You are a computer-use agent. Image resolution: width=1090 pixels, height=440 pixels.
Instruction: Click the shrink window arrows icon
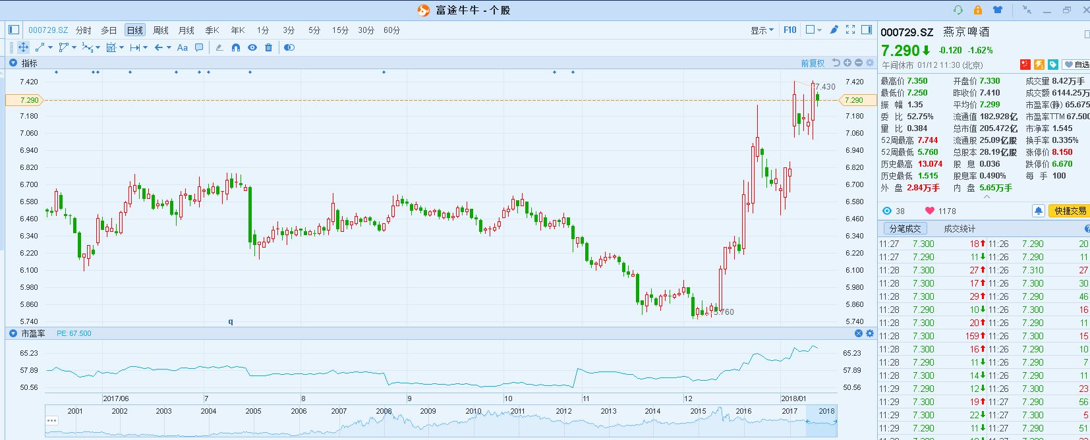[1027, 10]
